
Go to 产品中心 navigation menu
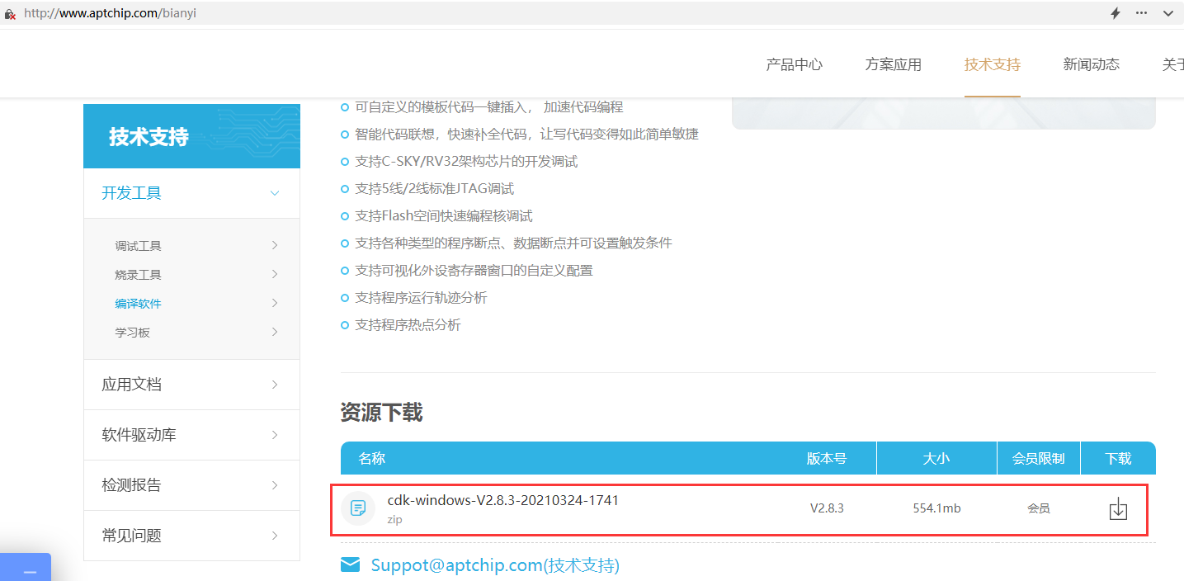coord(794,64)
